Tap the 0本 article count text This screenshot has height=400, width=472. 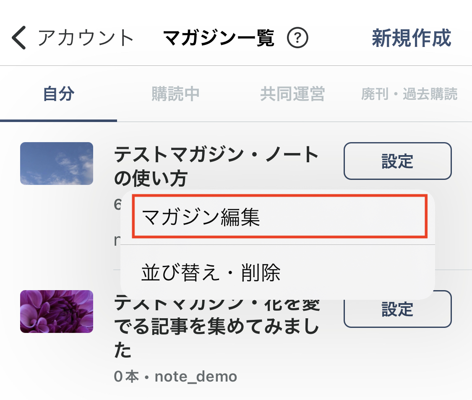126,377
